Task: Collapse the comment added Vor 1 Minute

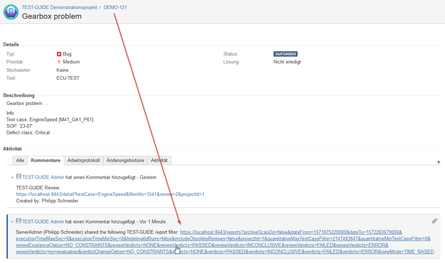Action: pos(13,222)
